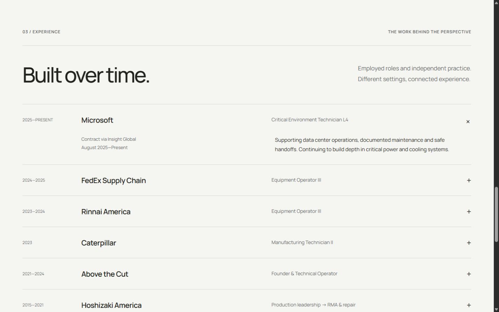Click the 2015—2021 date label
499x312 pixels.
click(33, 305)
